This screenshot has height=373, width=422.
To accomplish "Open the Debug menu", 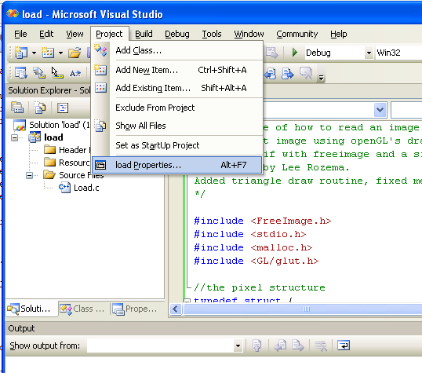I will tap(177, 34).
